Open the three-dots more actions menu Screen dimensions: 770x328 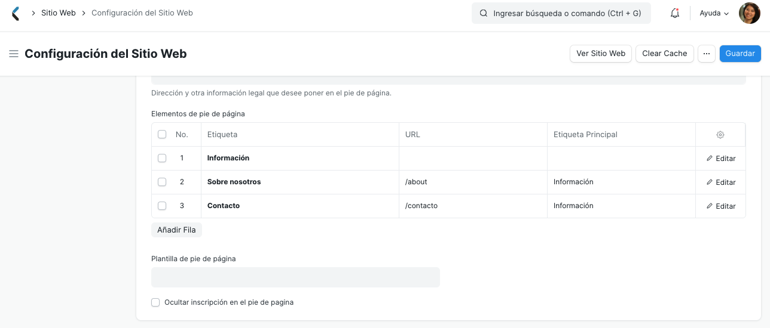pos(707,54)
